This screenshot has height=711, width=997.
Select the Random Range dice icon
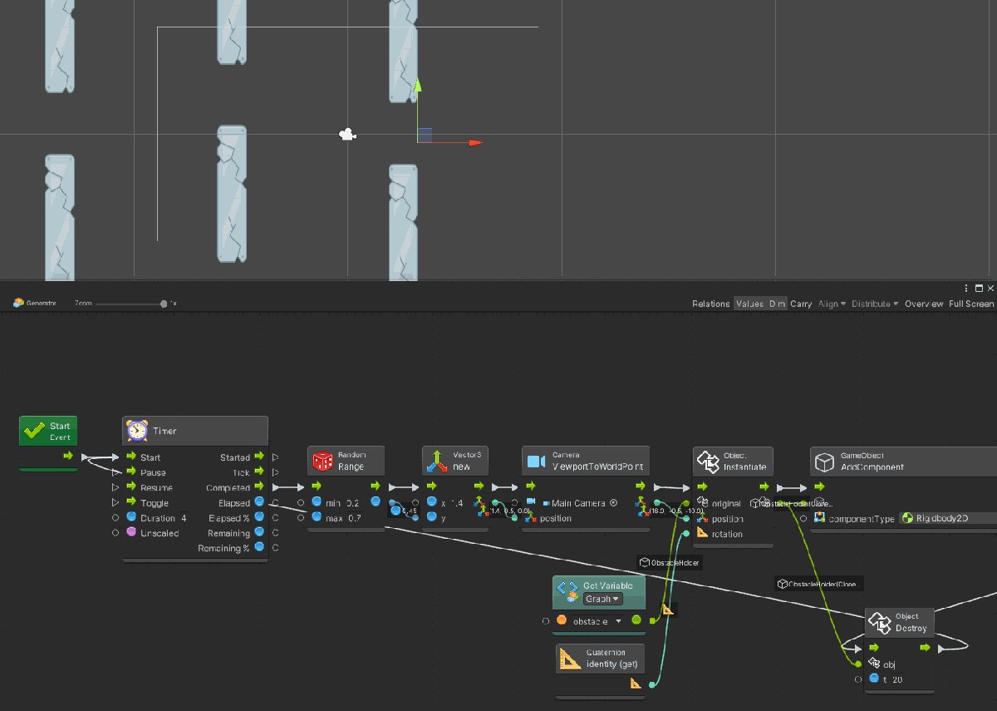point(322,462)
